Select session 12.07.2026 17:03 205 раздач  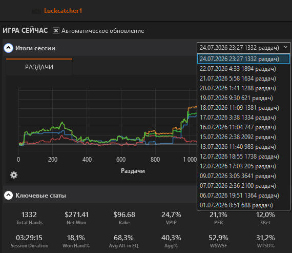[243, 166]
